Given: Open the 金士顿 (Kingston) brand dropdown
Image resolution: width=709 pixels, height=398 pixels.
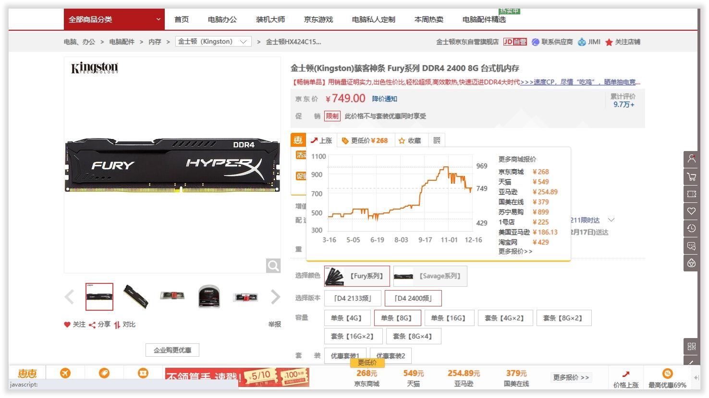Looking at the screenshot, I should pyautogui.click(x=213, y=42).
